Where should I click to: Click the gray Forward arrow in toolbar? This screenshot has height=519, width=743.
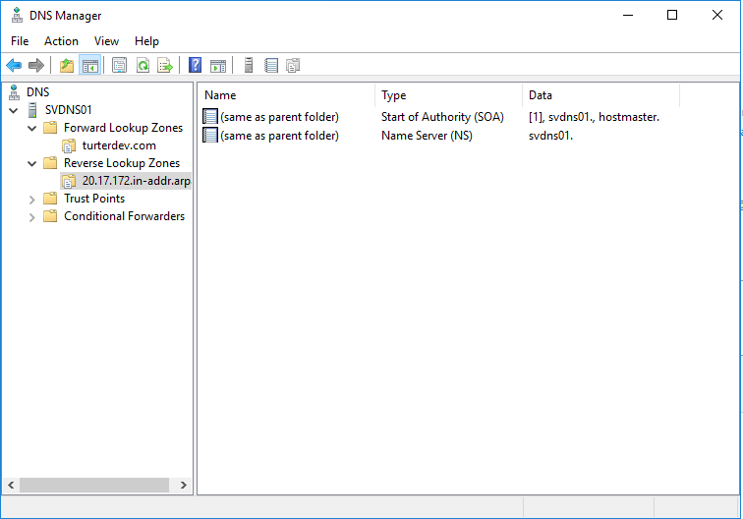(x=36, y=66)
